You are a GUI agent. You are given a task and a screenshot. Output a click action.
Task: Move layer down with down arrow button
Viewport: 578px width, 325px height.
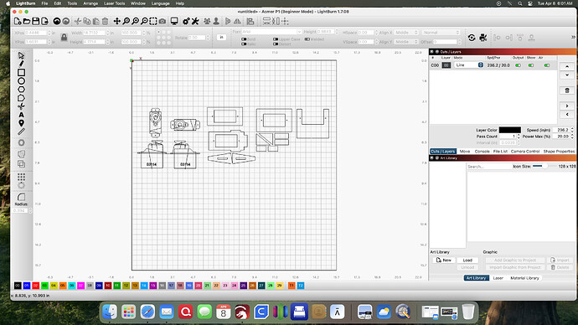pyautogui.click(x=567, y=75)
